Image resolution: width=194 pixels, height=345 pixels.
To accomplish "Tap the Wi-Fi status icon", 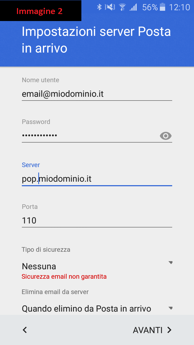I will pos(122,7).
